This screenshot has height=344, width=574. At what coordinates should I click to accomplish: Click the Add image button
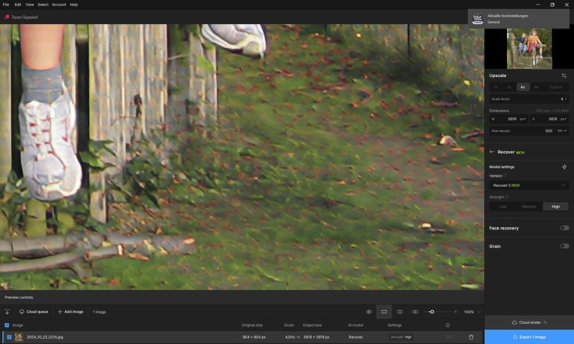(71, 312)
